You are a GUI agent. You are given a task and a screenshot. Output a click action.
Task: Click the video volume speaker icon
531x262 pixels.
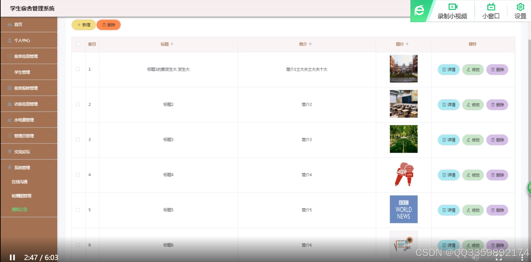pyautogui.click(x=475, y=258)
